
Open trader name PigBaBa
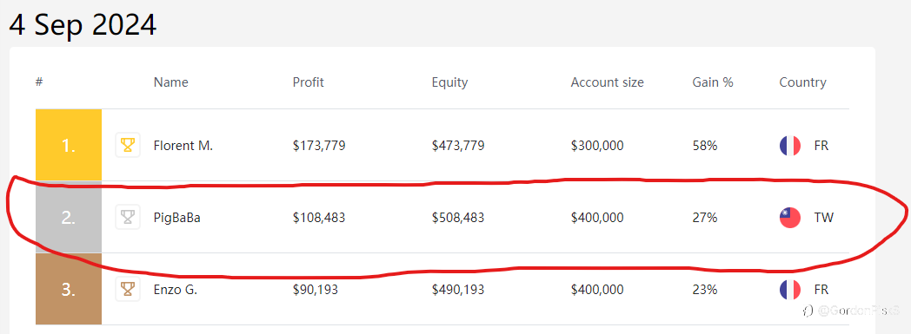177,218
